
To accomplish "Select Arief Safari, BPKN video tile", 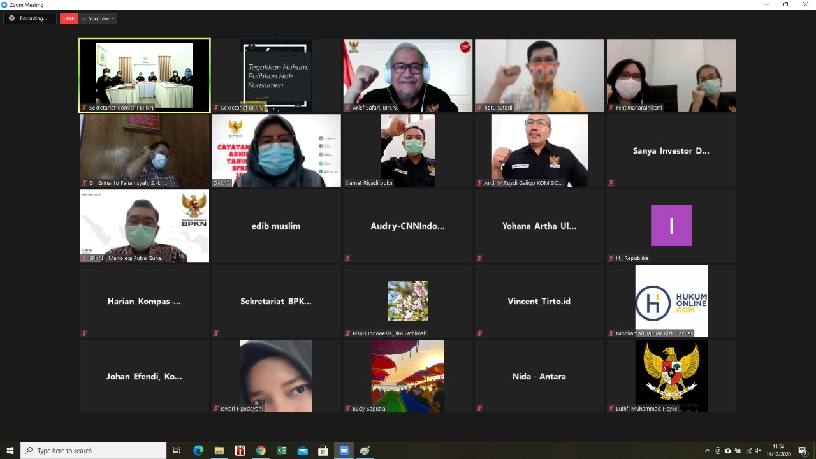I will click(408, 75).
